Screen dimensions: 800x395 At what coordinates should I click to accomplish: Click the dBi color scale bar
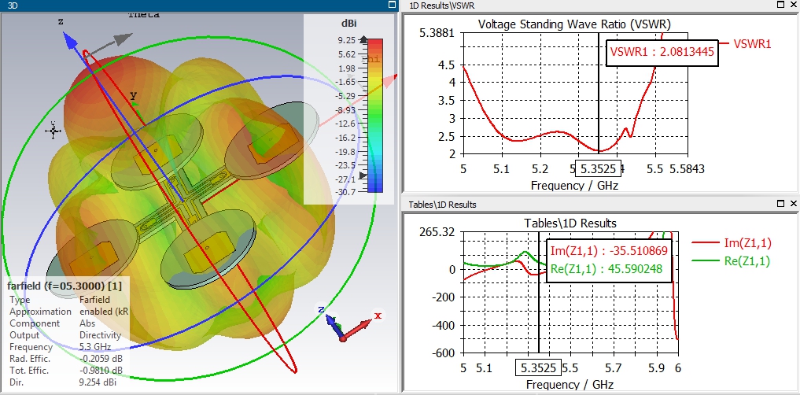[375, 116]
